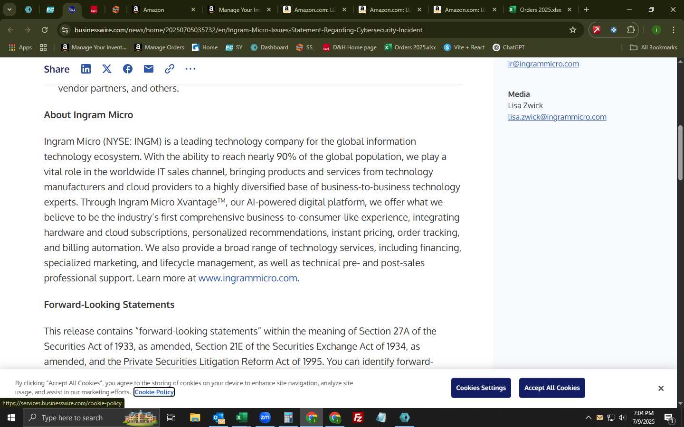Open File Explorer from taskbar
The height and width of the screenshot is (427, 684).
click(195, 418)
